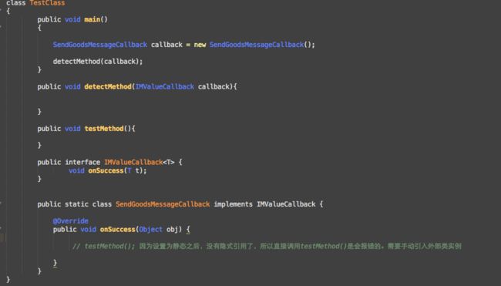Click the SendGoodsMessageCallback type before variable callback
Screen dimensions: 501x286
[x=100, y=45]
